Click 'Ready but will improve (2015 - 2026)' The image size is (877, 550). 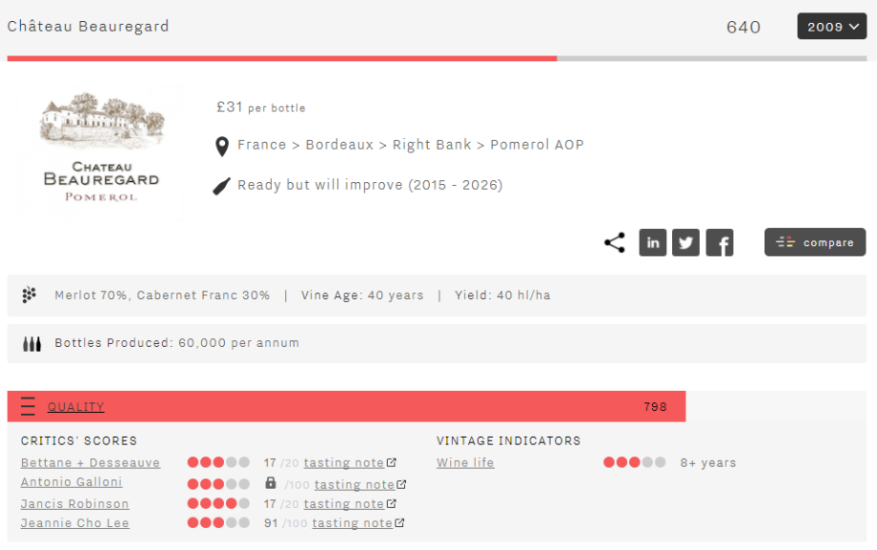pyautogui.click(x=370, y=185)
